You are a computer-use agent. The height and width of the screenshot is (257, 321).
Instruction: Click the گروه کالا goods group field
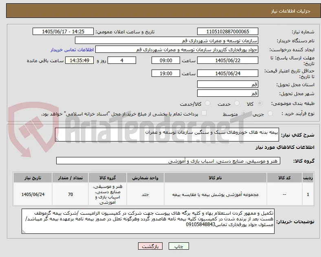(168, 161)
